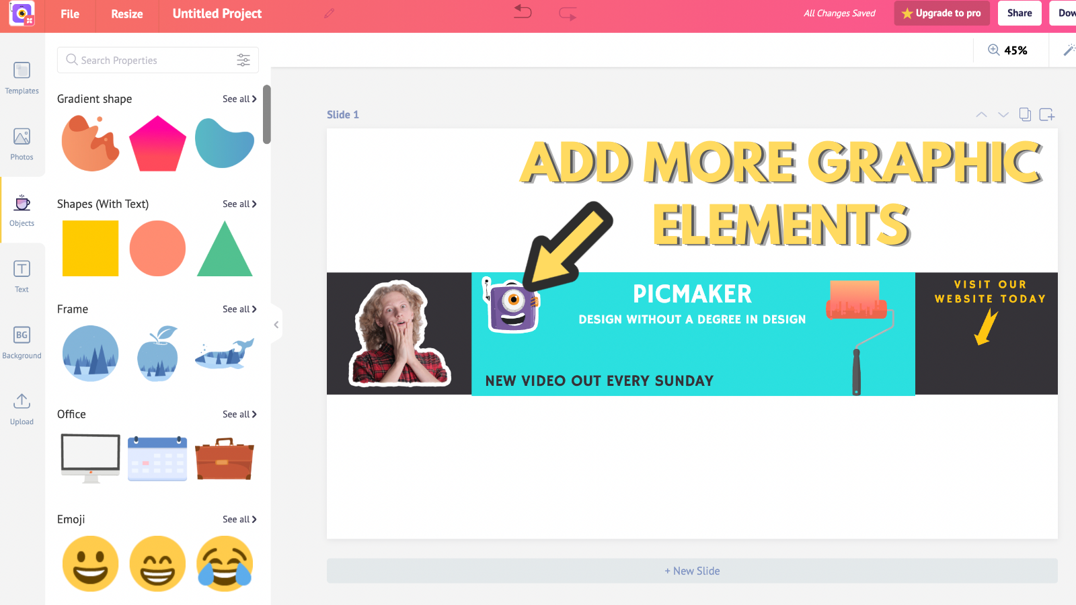Collapse the objects side panel
Viewport: 1076px width, 605px height.
click(x=276, y=325)
